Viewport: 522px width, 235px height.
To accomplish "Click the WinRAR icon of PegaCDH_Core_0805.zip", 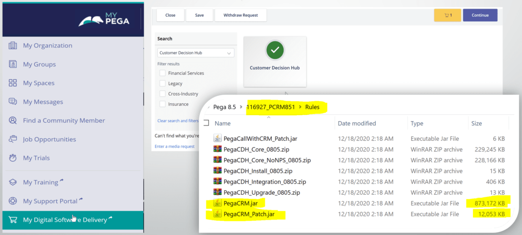I will [217, 149].
